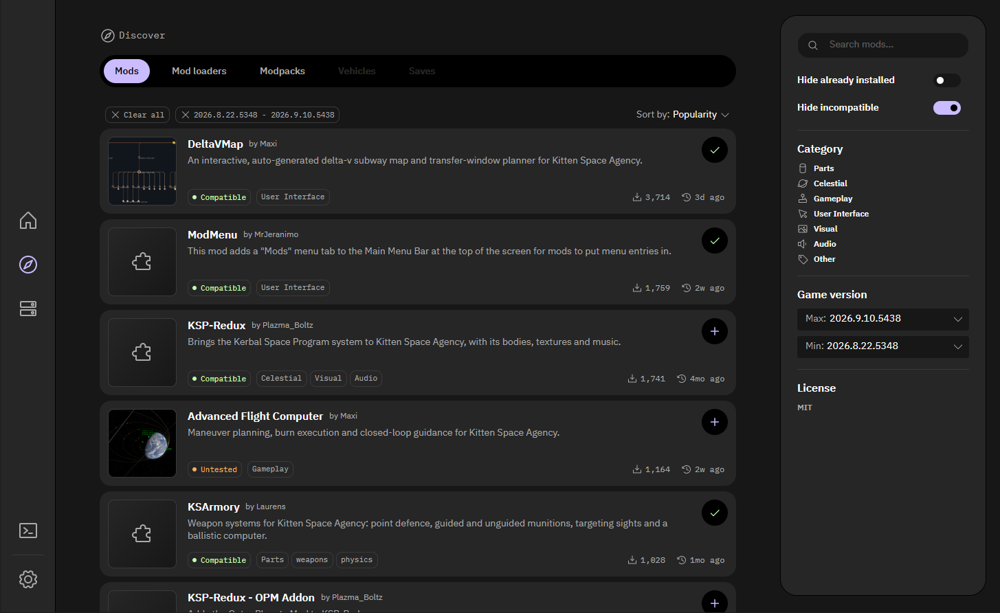Viewport: 1000px width, 613px height.
Task: Toggle Hide incompatible switch off
Action: [x=947, y=108]
